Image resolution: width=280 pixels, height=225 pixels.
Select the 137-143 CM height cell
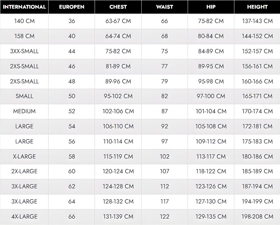click(257, 21)
